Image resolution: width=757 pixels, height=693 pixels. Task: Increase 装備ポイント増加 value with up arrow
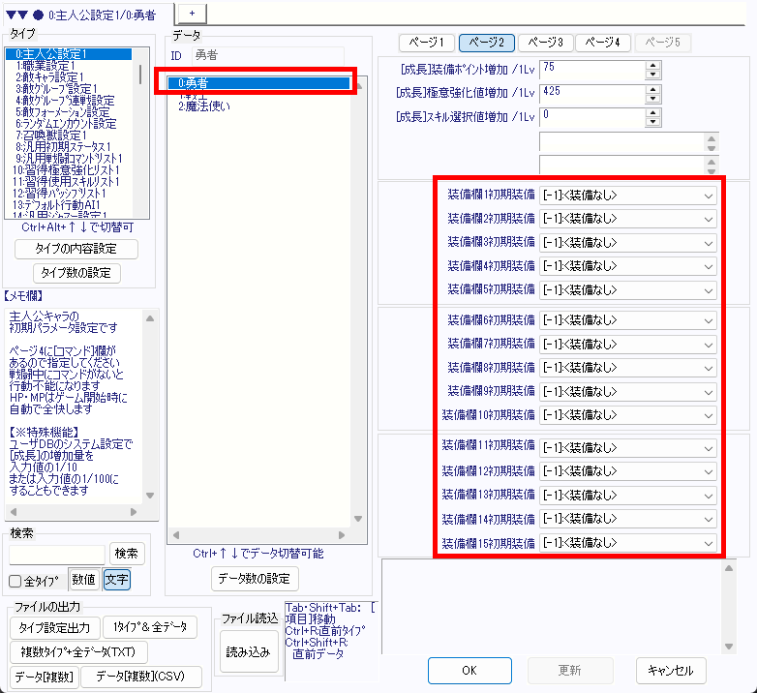652,65
